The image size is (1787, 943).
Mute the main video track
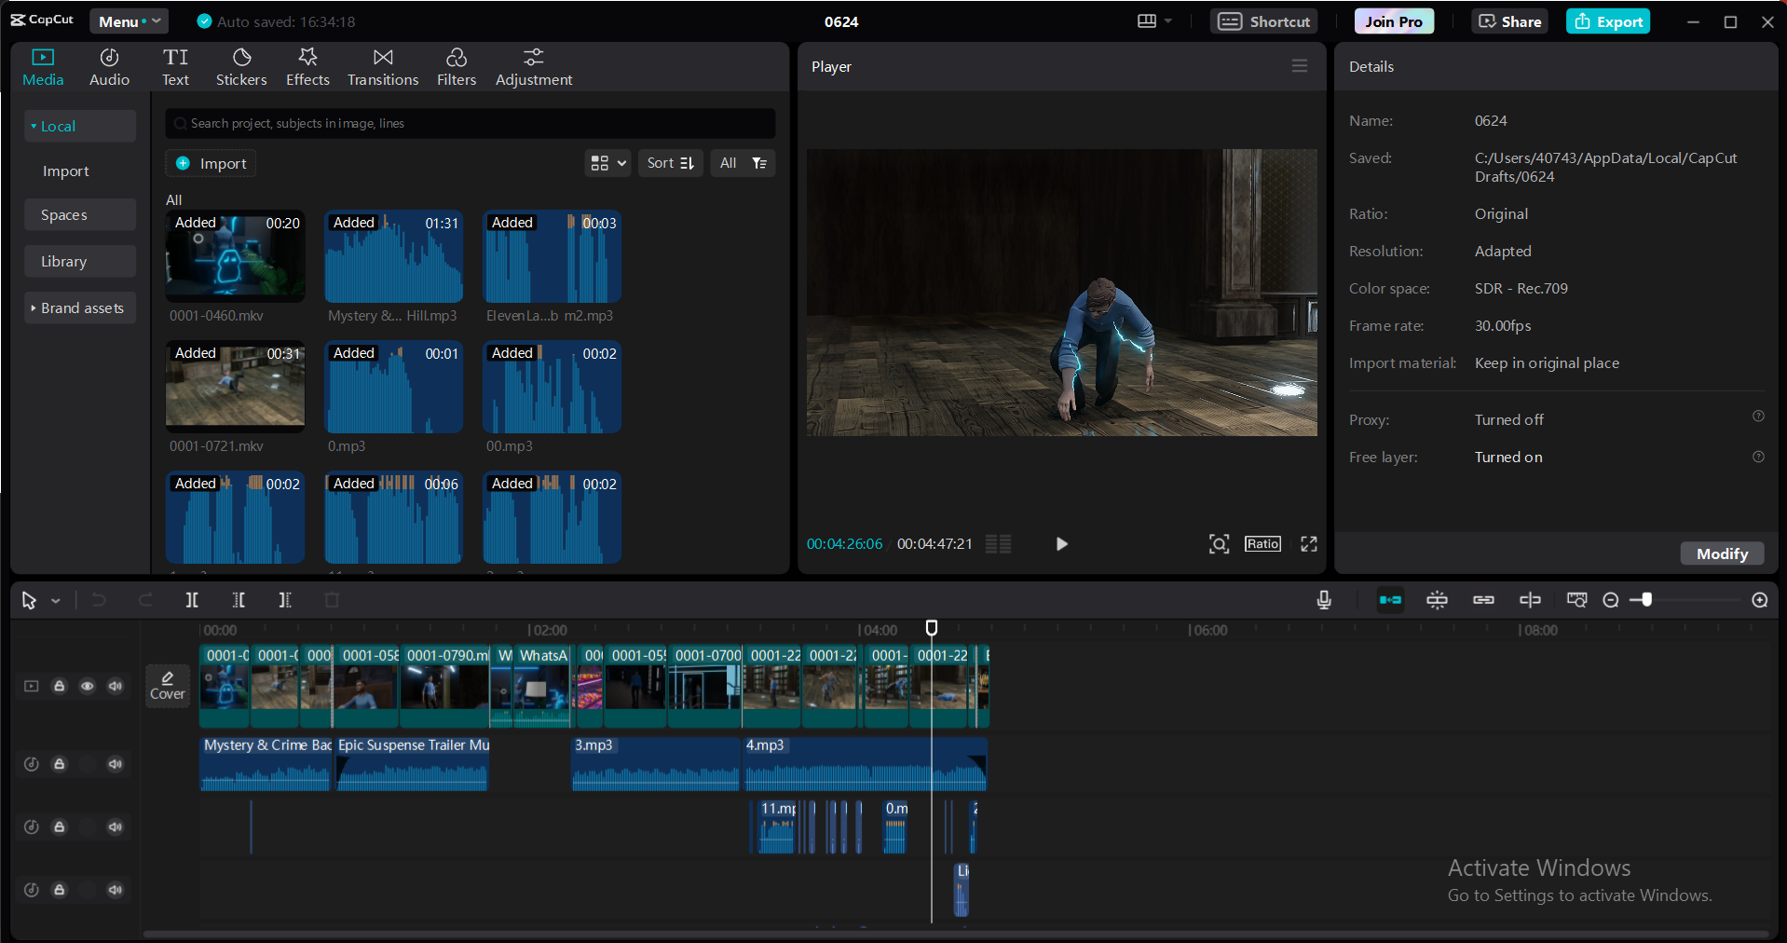[x=116, y=687]
